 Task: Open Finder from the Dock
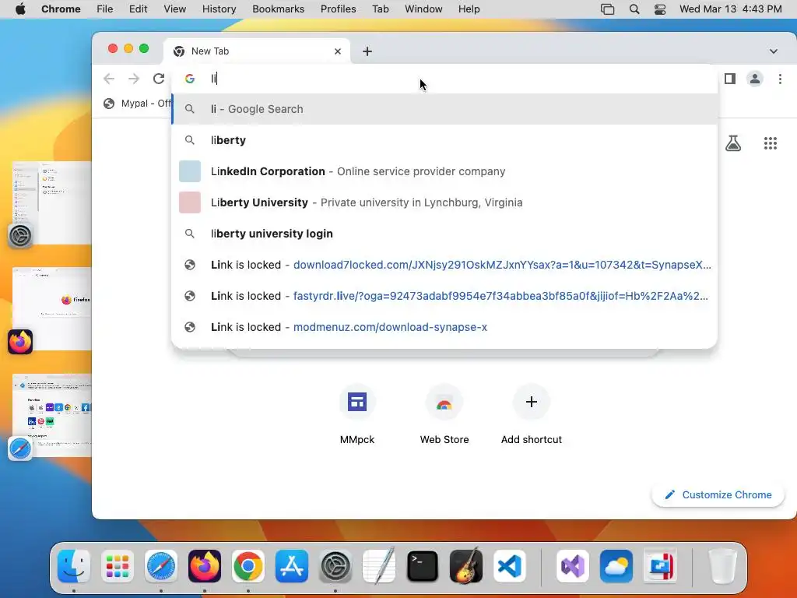point(74,566)
